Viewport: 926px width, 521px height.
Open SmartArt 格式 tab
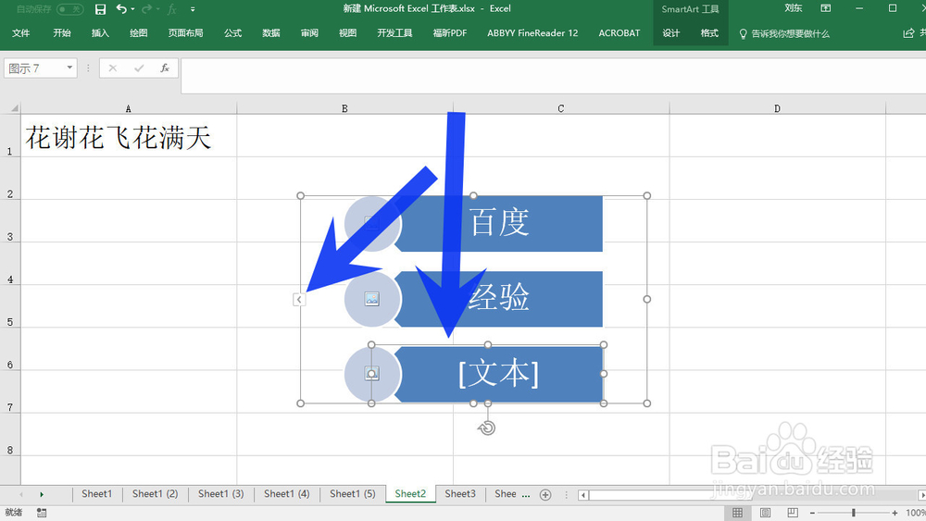(709, 33)
